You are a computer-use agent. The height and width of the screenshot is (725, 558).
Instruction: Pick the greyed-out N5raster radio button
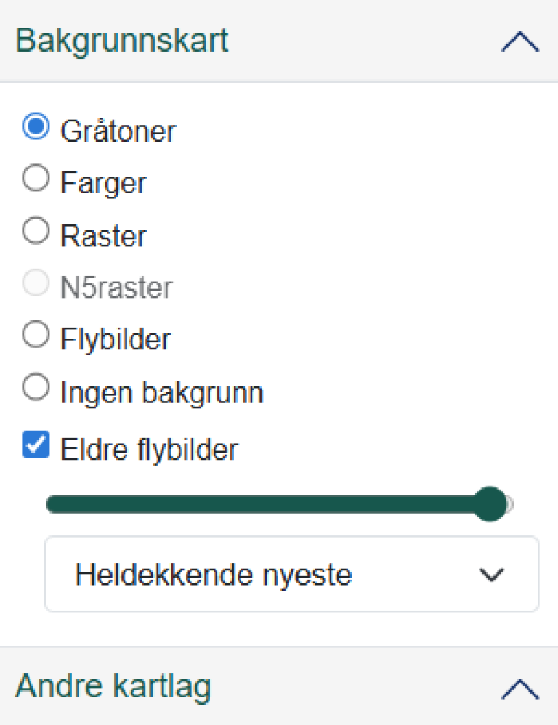[x=36, y=285]
